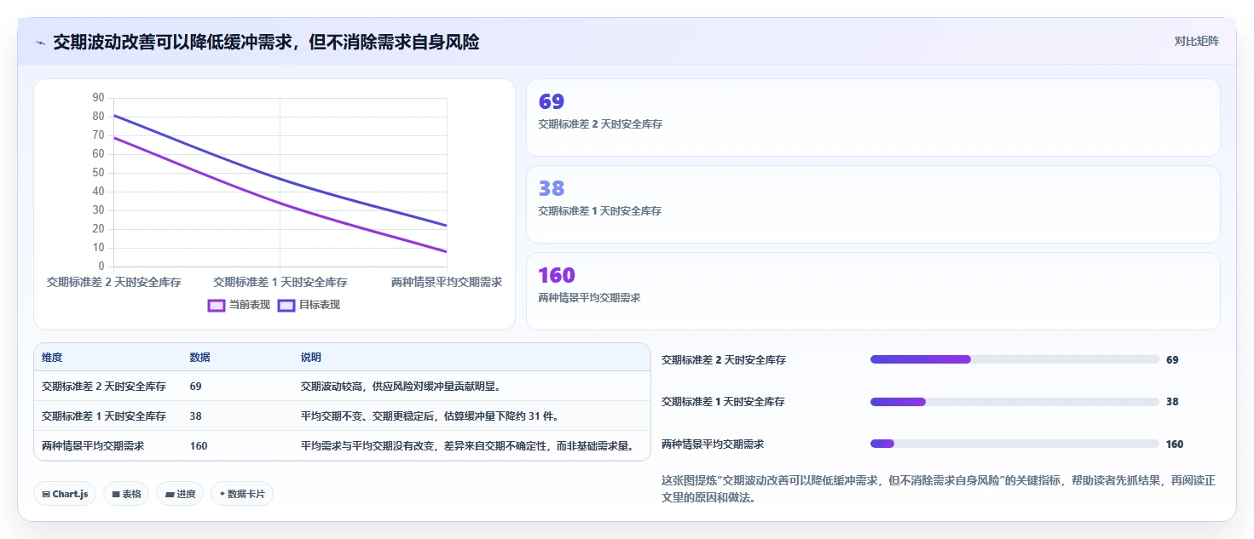The image size is (1254, 539).
Task: Click progress value 160 right of bar
Action: [x=1175, y=444]
